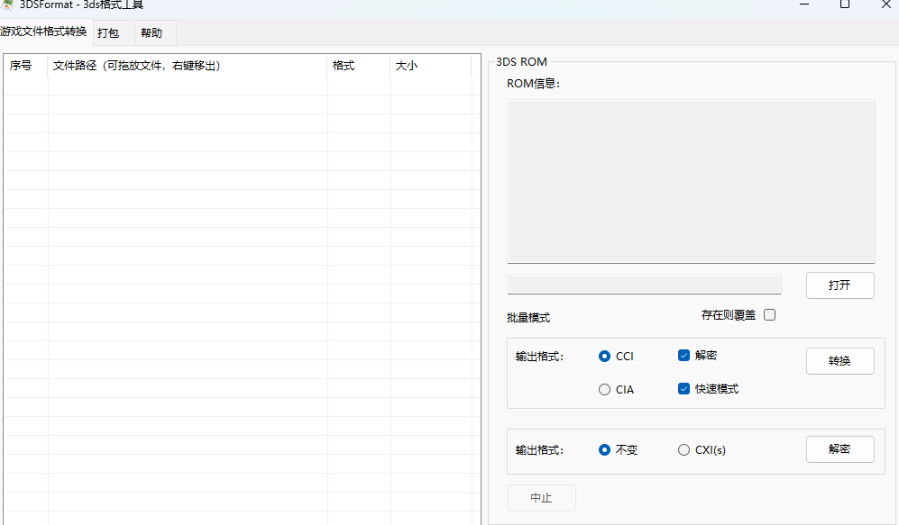Image resolution: width=899 pixels, height=525 pixels.
Task: Click the ROM信息: label
Action: pos(533,84)
